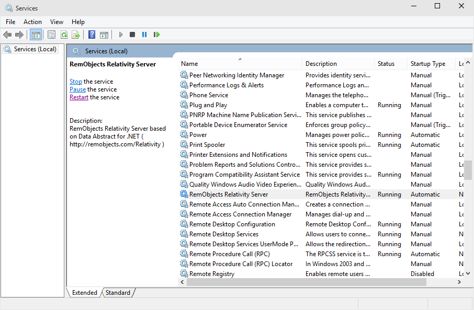Click the Pause Service toolbar icon
474x310 pixels.
tap(144, 35)
